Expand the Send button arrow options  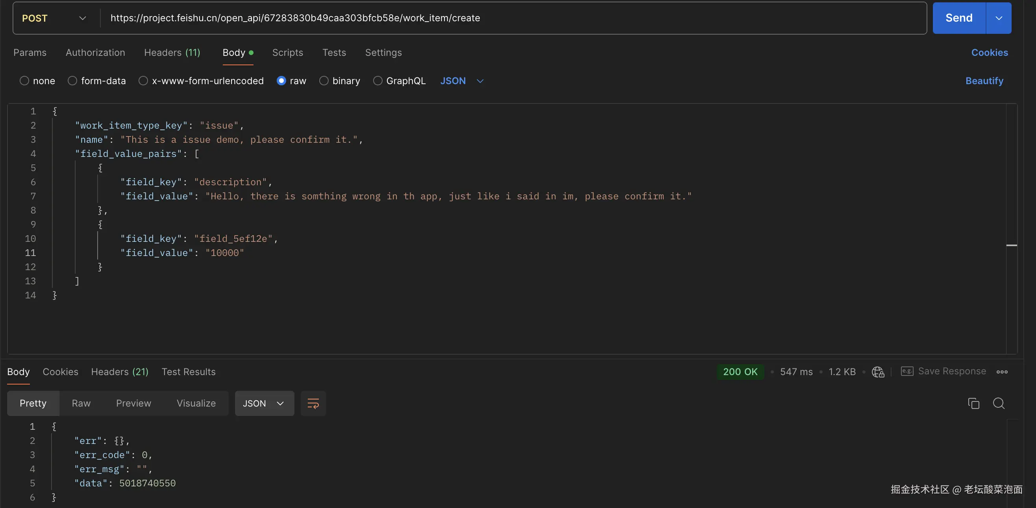coord(999,18)
